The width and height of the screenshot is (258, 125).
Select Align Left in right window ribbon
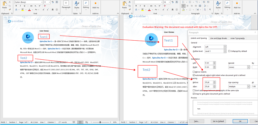point(183,6)
